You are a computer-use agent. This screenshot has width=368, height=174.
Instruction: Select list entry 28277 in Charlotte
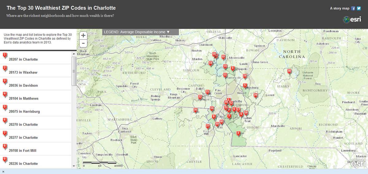tap(36, 136)
